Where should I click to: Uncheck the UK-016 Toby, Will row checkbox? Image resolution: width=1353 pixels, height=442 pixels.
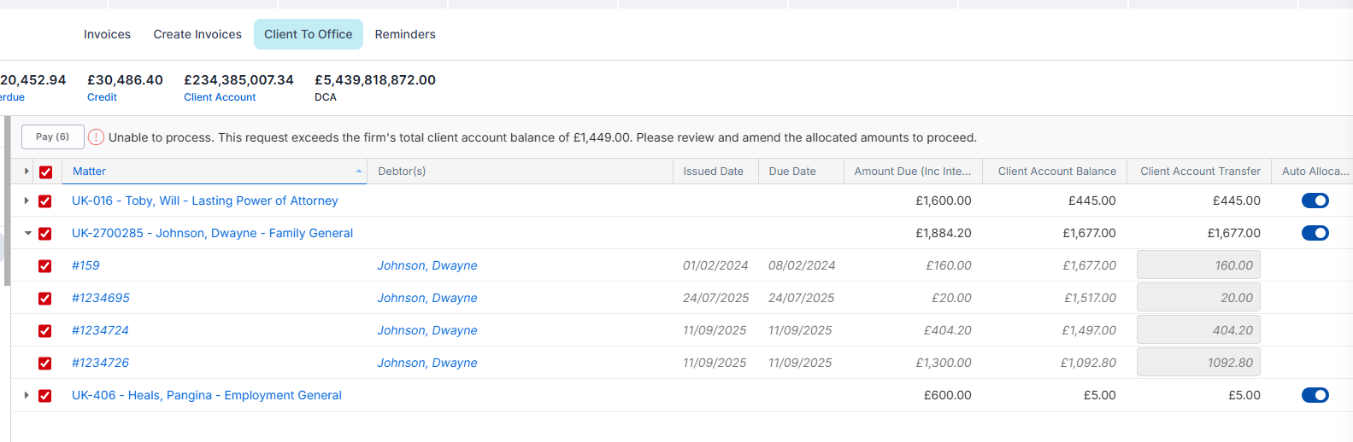[x=45, y=201]
